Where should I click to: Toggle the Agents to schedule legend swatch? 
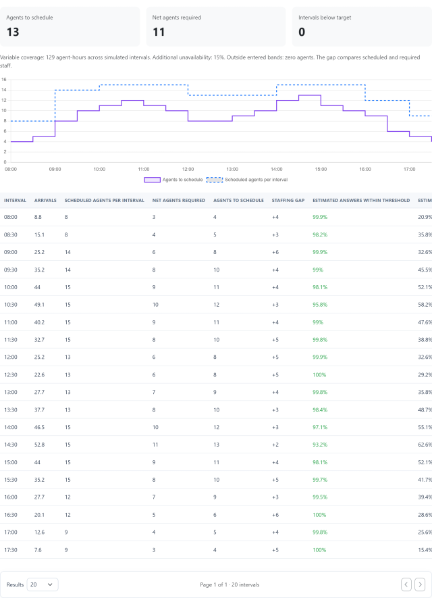point(152,180)
